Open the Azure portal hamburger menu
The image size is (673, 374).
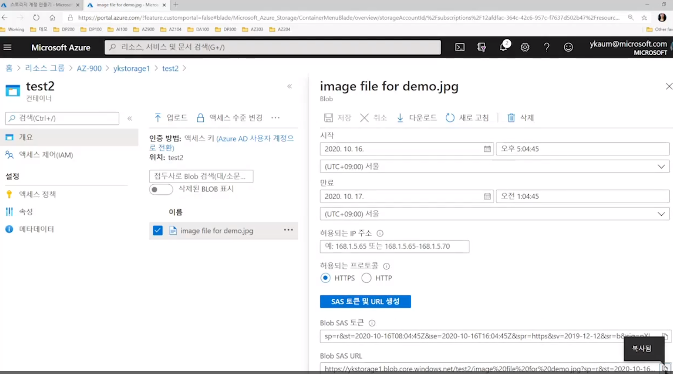click(7, 47)
